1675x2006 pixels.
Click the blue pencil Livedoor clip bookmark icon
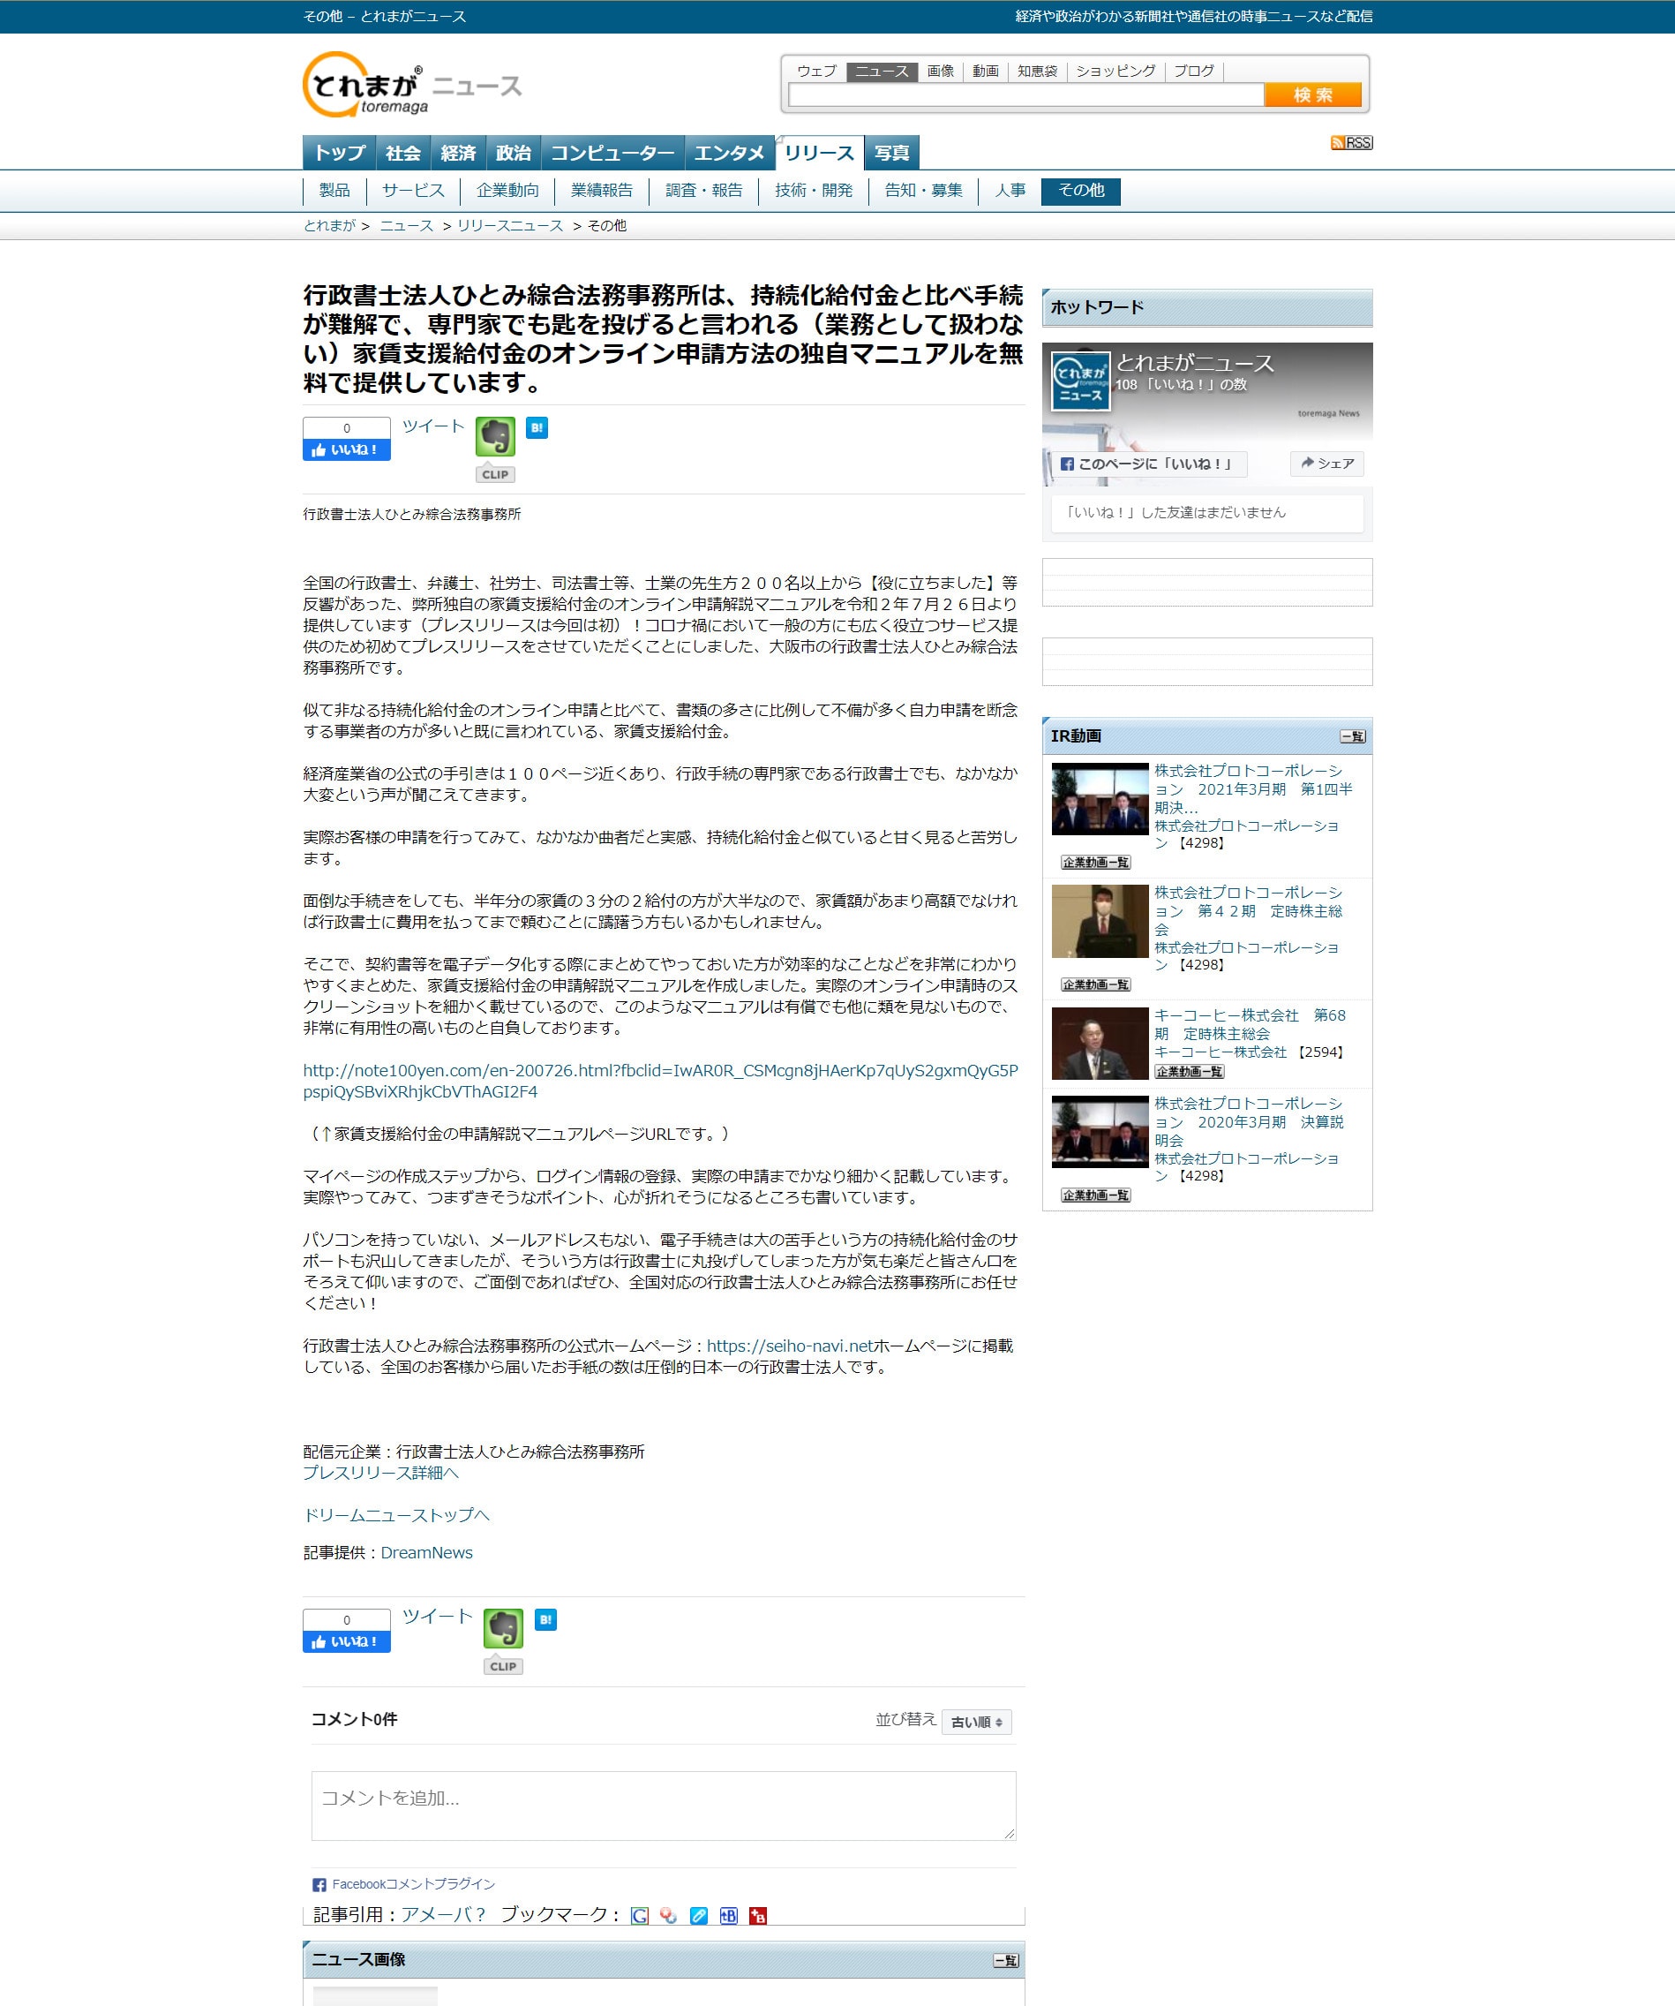[699, 1915]
